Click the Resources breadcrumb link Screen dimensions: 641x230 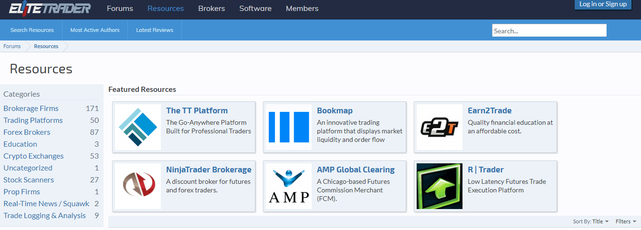(x=46, y=46)
